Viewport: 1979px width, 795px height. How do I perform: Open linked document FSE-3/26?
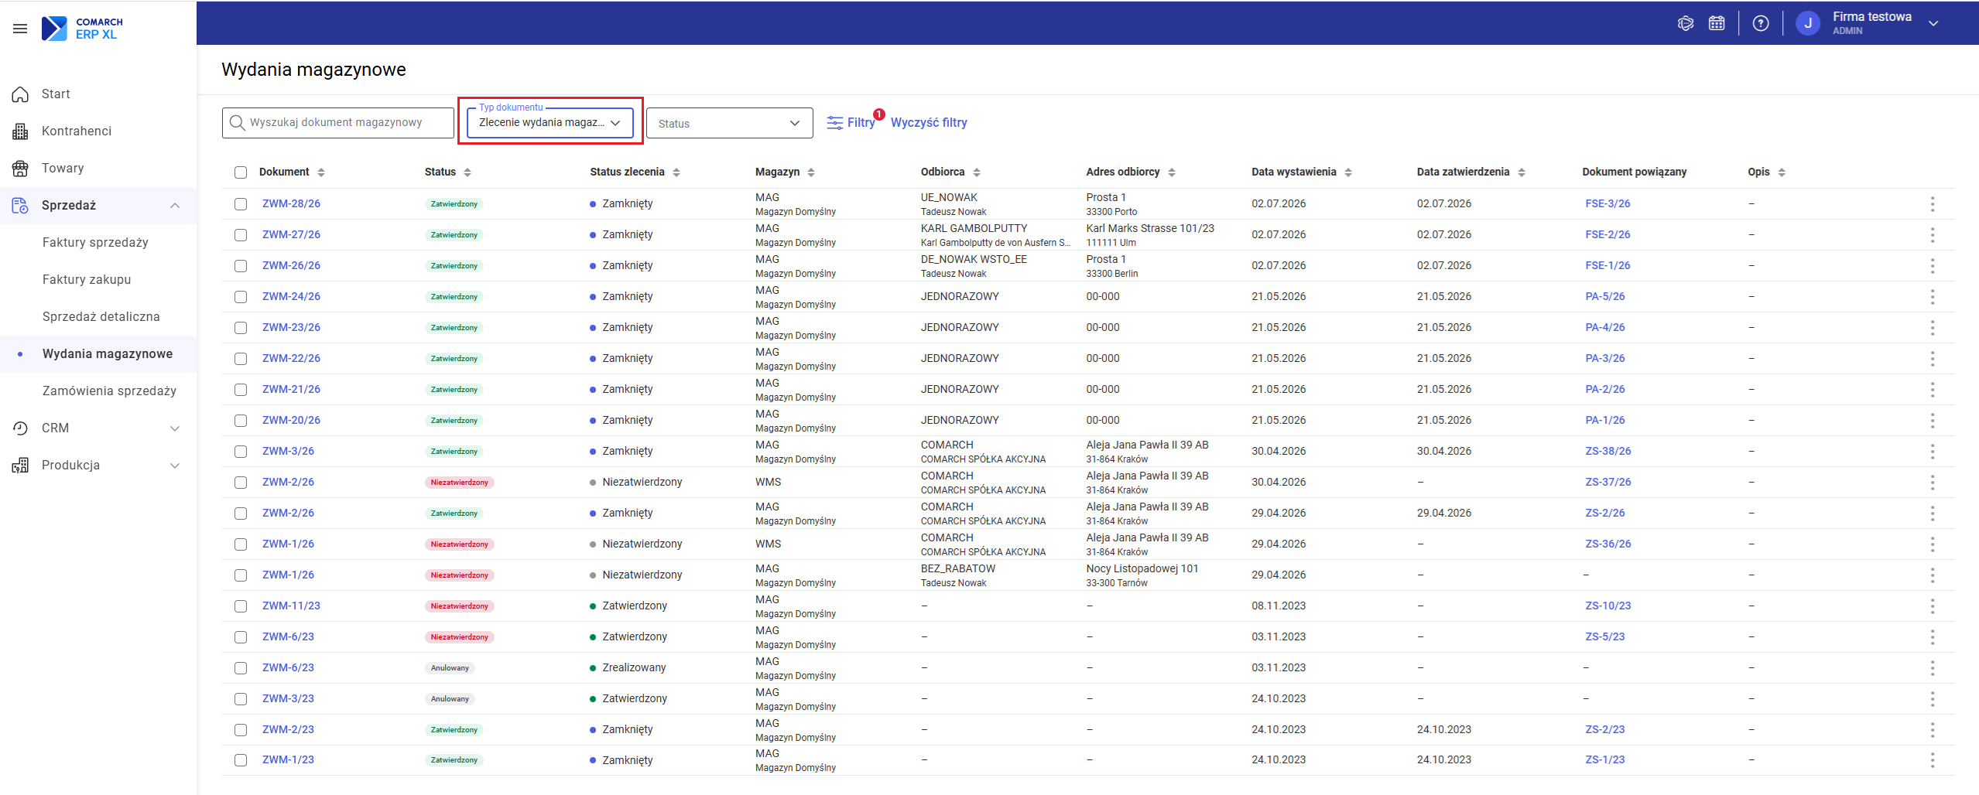point(1608,204)
